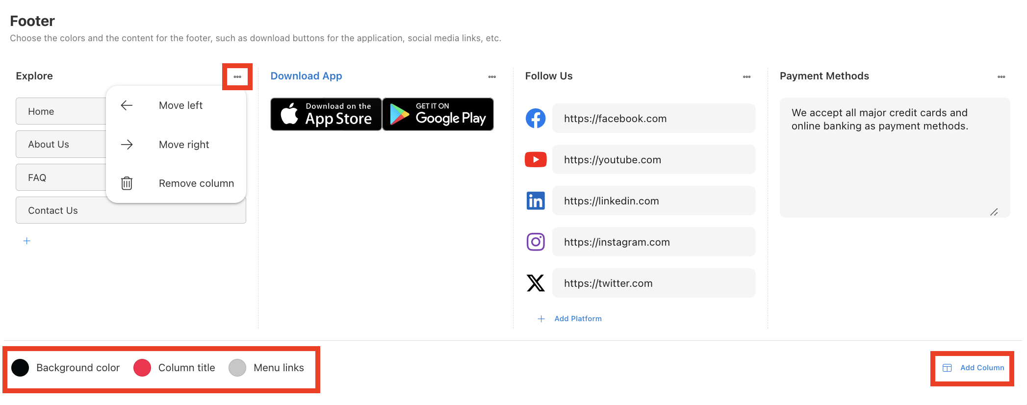Click the Payment Methods column title
Image resolution: width=1027 pixels, height=405 pixels.
tap(824, 76)
